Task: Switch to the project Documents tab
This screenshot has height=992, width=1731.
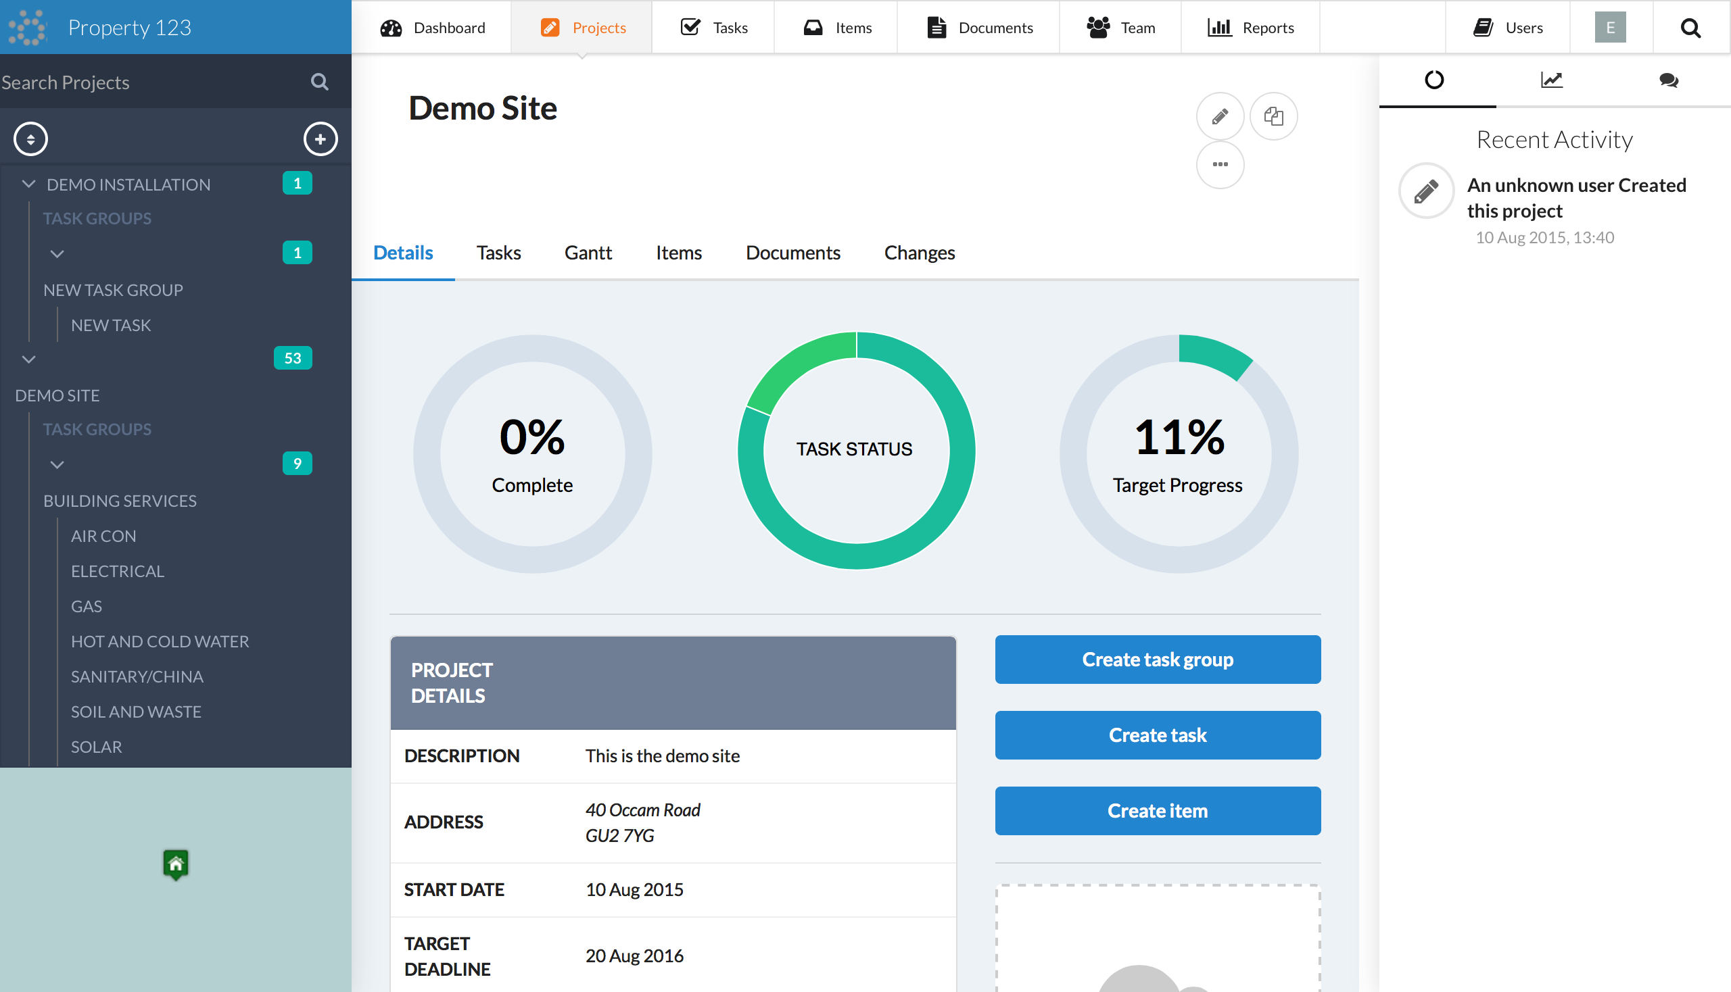Action: point(793,253)
